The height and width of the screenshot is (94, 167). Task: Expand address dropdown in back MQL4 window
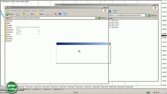146,15
